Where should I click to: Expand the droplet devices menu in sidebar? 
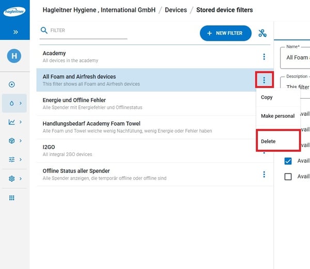(14, 103)
